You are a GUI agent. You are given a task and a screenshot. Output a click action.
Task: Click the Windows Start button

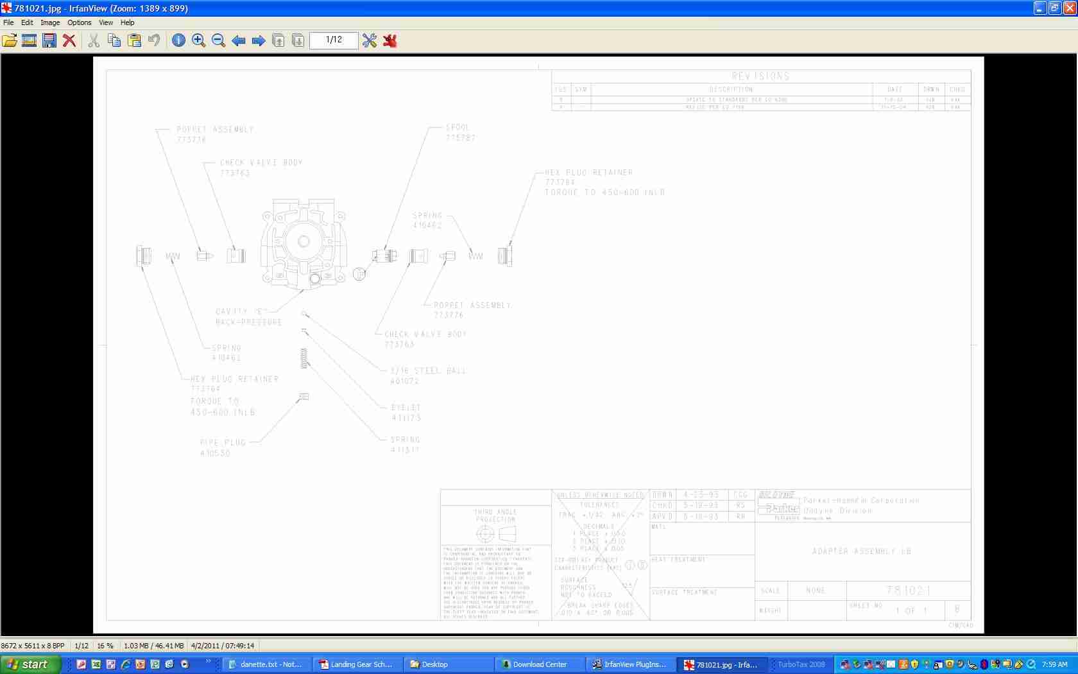tap(30, 664)
